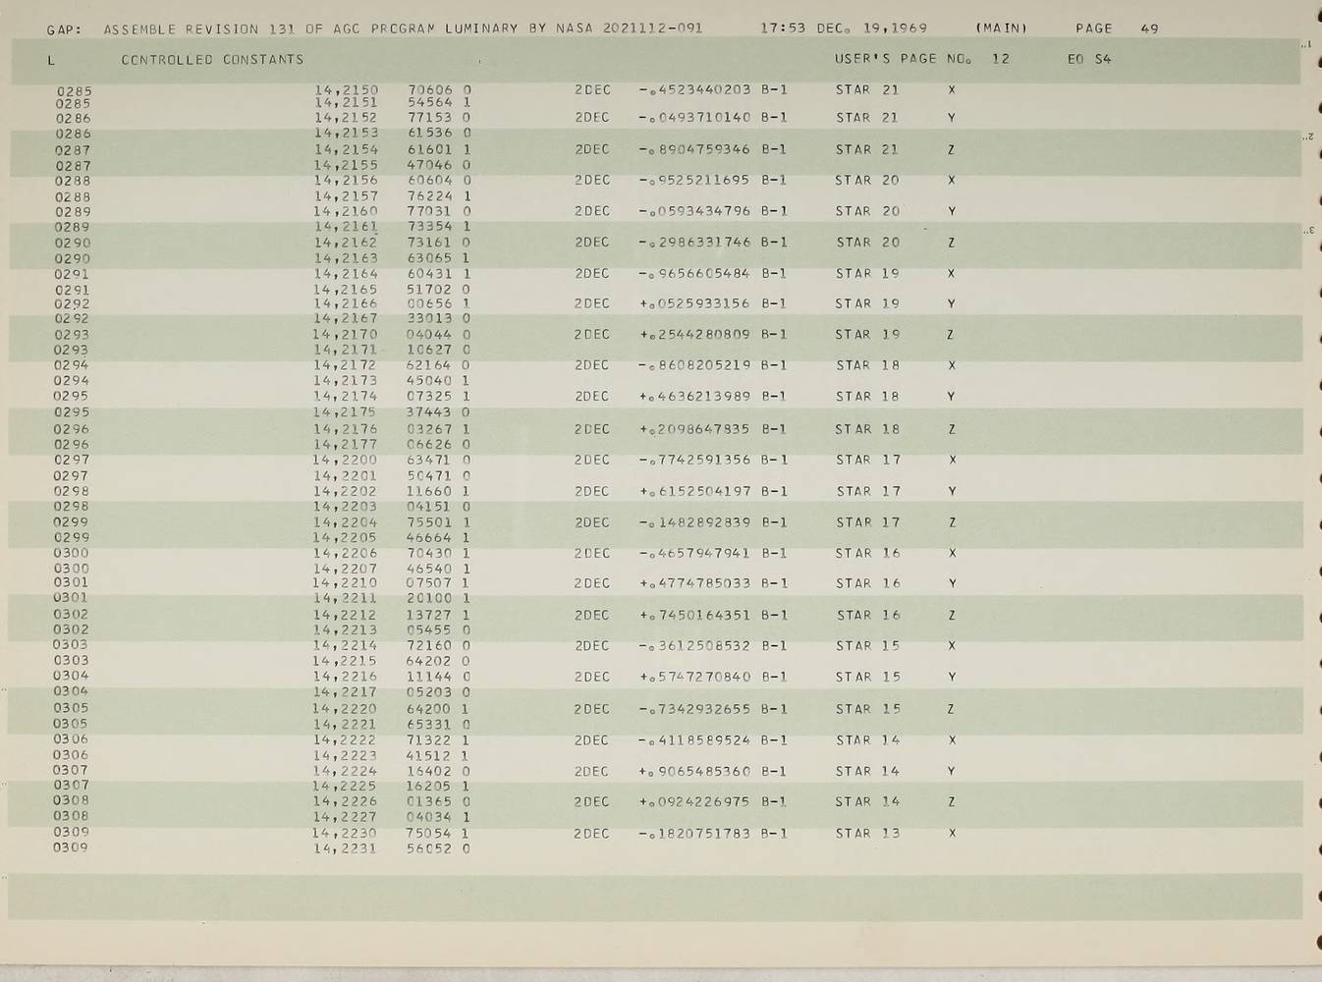The image size is (1322, 982).
Task: Click the 'L' column heading
Action: 51,60
